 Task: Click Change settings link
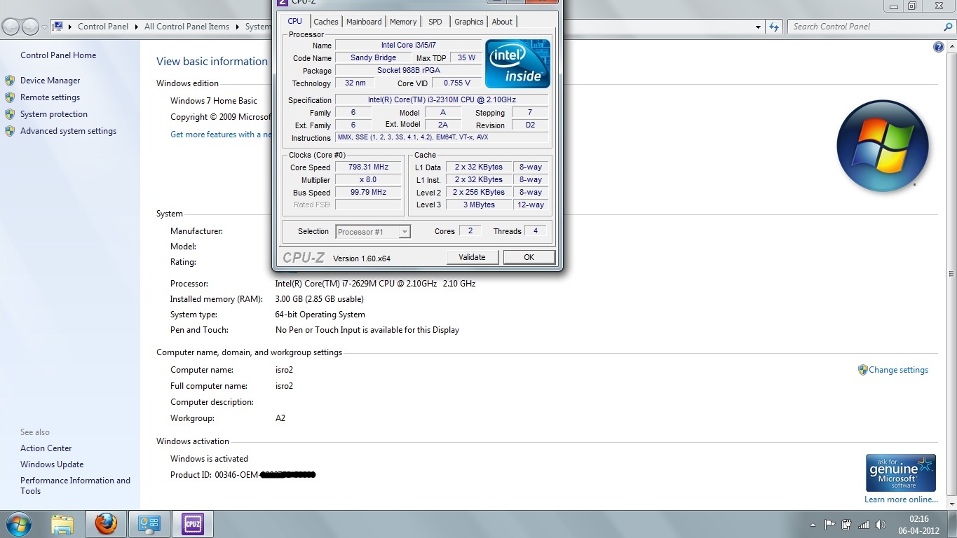898,370
